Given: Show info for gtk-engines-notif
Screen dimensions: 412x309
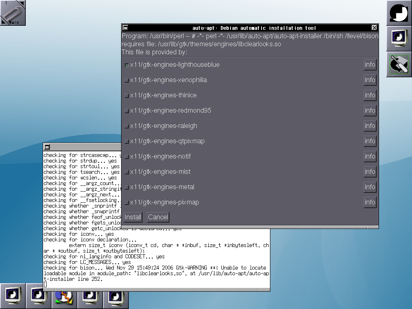Looking at the screenshot, I should coord(370,157).
